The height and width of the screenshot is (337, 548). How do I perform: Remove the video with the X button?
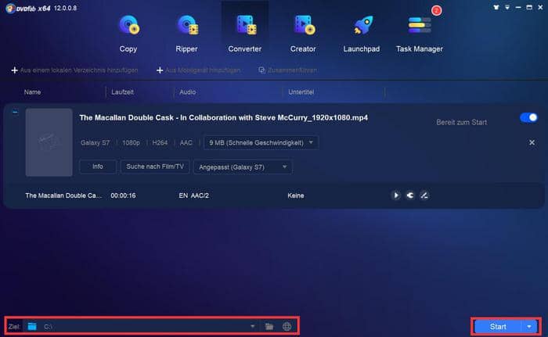(x=532, y=143)
